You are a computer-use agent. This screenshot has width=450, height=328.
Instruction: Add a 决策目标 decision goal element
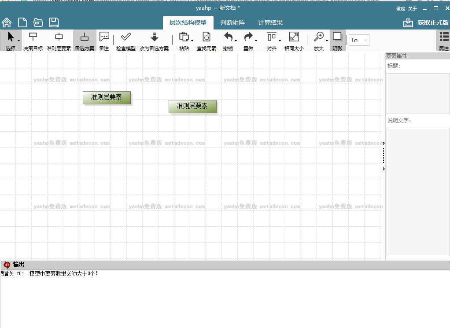[33, 41]
